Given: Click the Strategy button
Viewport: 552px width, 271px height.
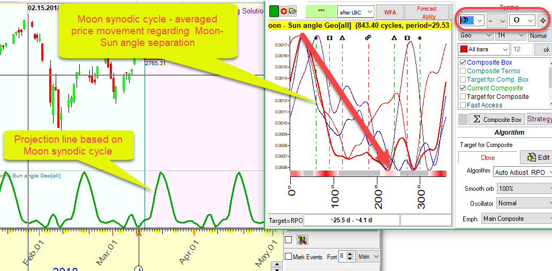Looking at the screenshot, I should pos(539,119).
